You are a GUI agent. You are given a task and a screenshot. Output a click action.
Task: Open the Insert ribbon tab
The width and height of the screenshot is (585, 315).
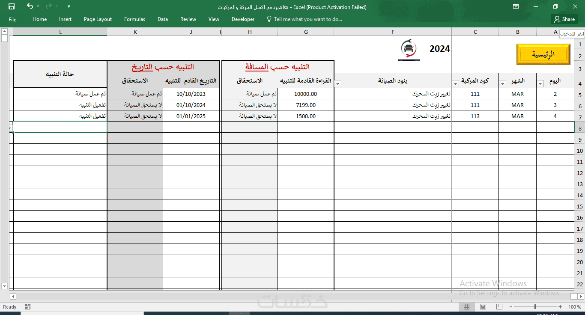coord(65,19)
